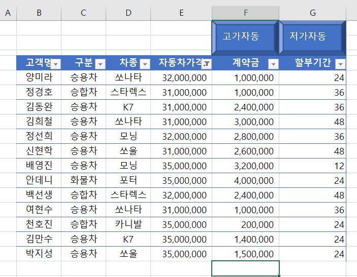Screen dimensions: 357x277
Task: Click the 카니발 cell
Action: [x=128, y=224]
